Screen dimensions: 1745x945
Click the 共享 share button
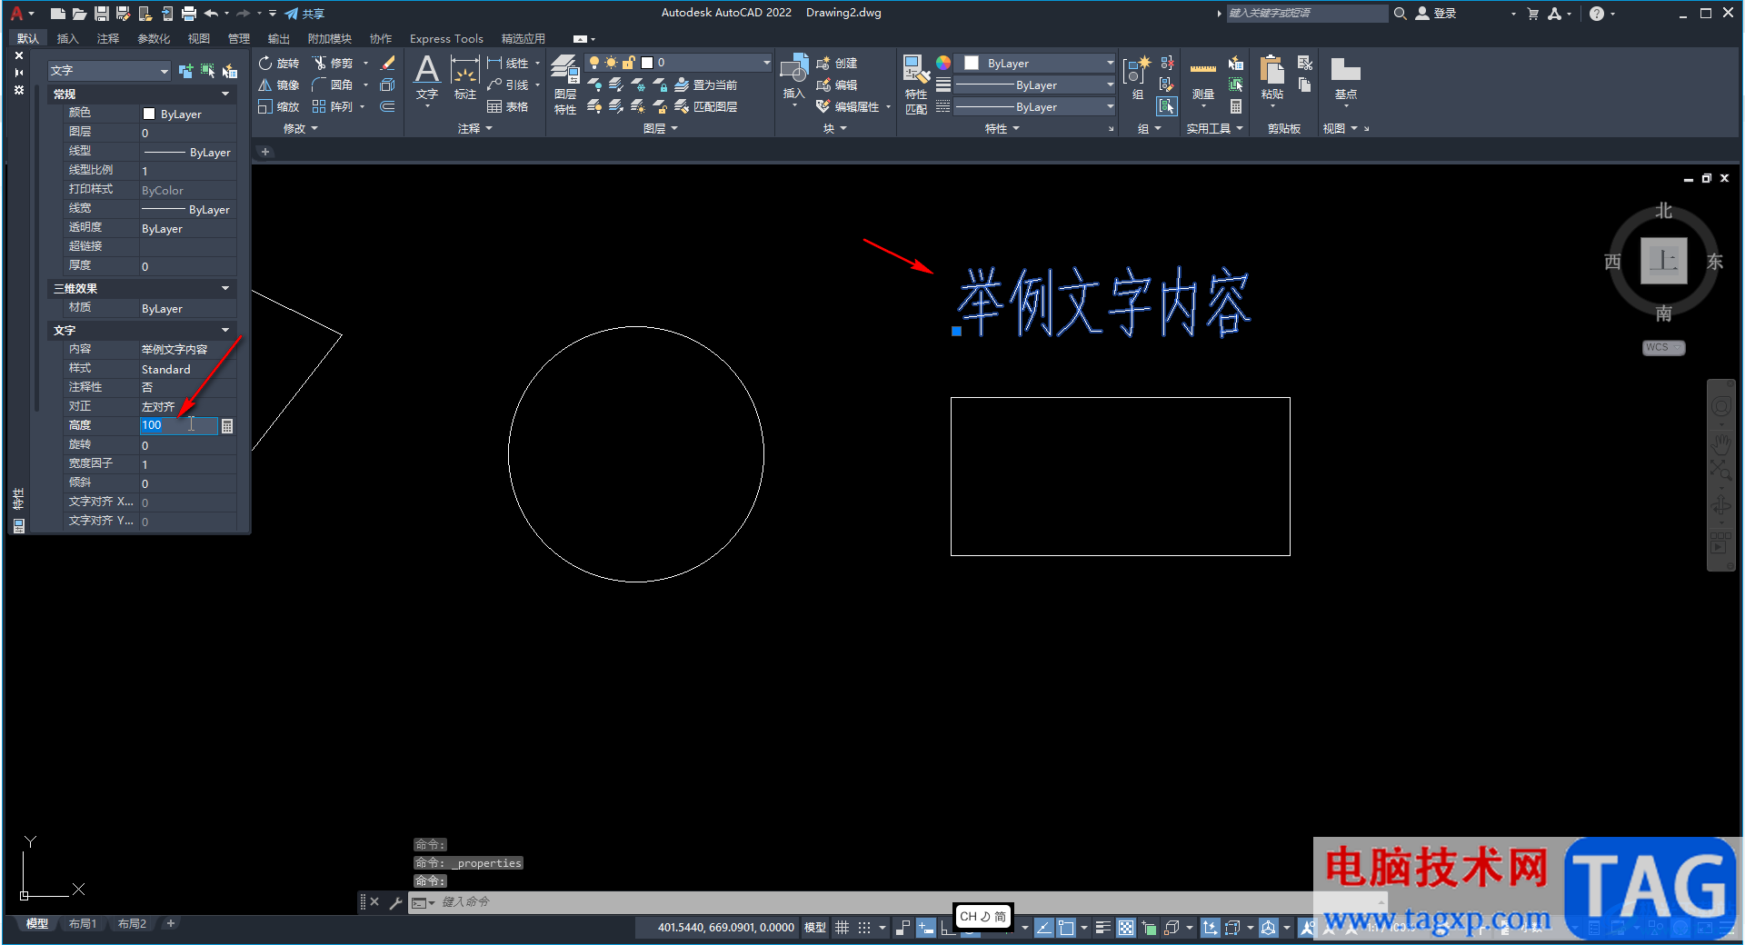(x=304, y=14)
